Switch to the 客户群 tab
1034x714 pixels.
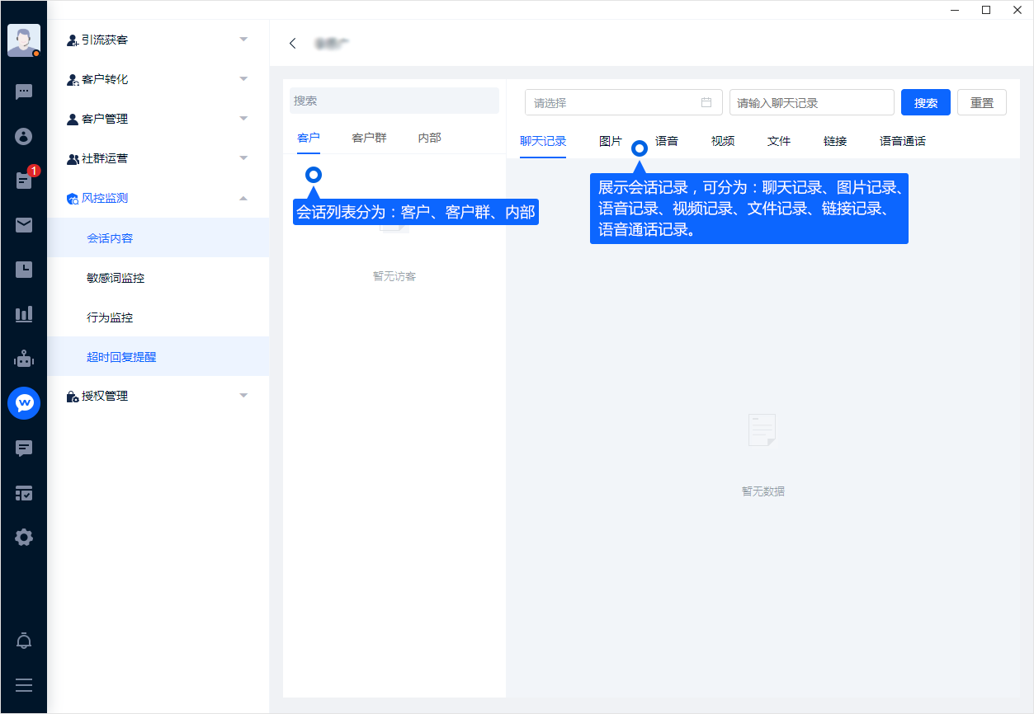[369, 138]
